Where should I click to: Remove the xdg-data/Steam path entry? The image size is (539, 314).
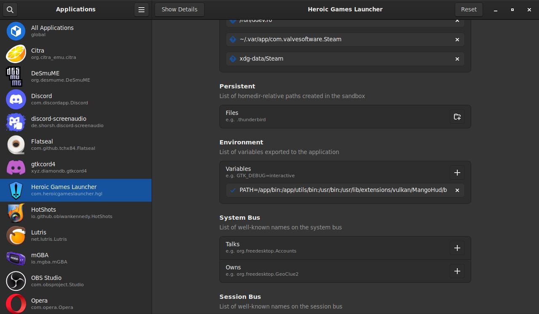coord(457,59)
